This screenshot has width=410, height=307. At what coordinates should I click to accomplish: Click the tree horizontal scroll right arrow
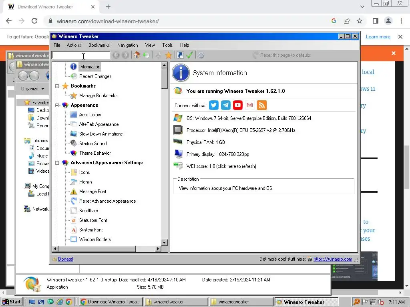pos(158,249)
